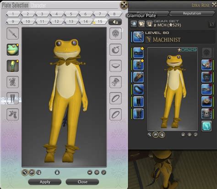Switch to glamour plate tab 1
This screenshot has width=217, height=189.
[x=13, y=14]
